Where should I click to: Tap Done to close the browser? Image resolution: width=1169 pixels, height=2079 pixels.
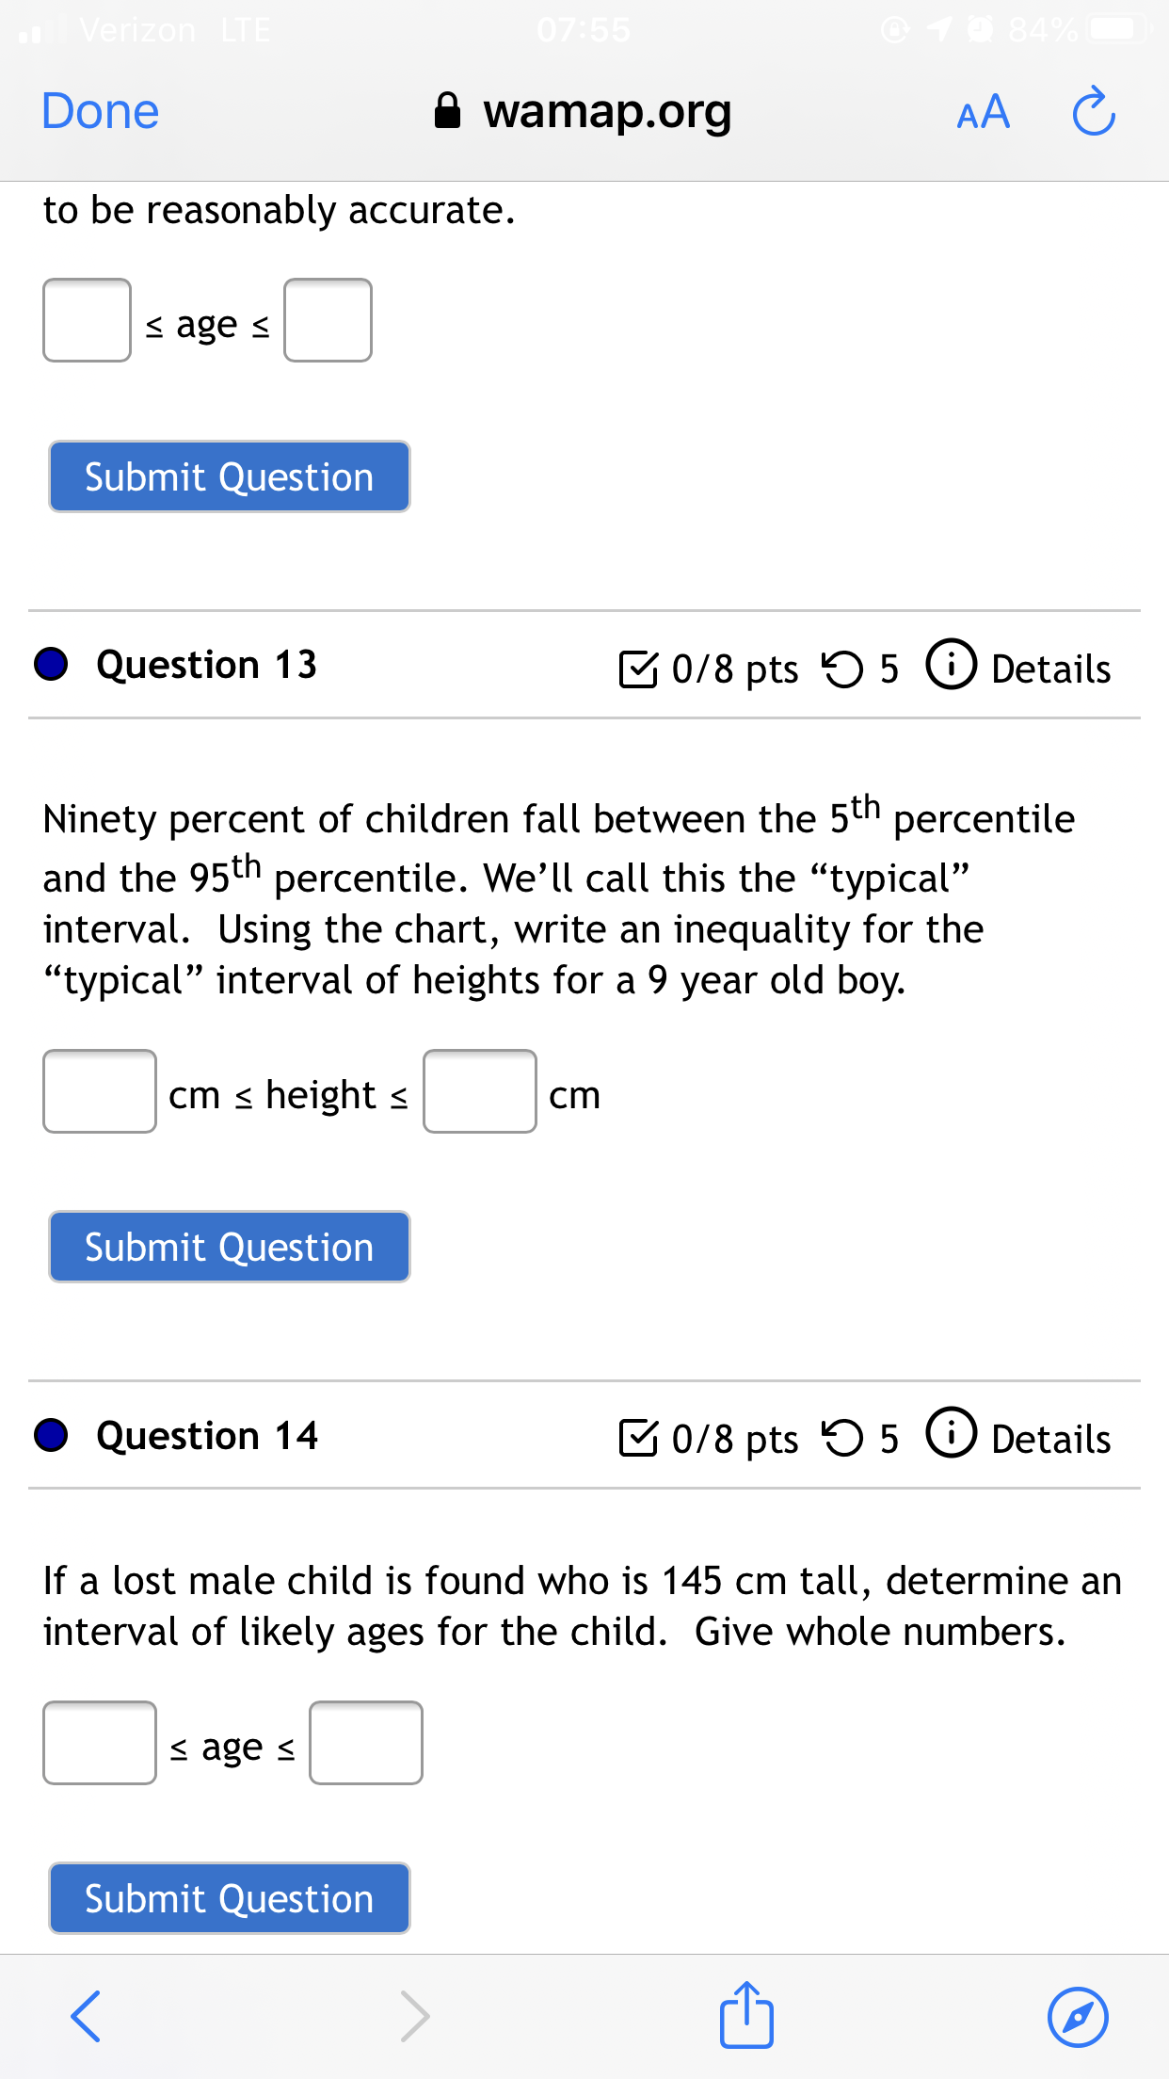pyautogui.click(x=101, y=111)
